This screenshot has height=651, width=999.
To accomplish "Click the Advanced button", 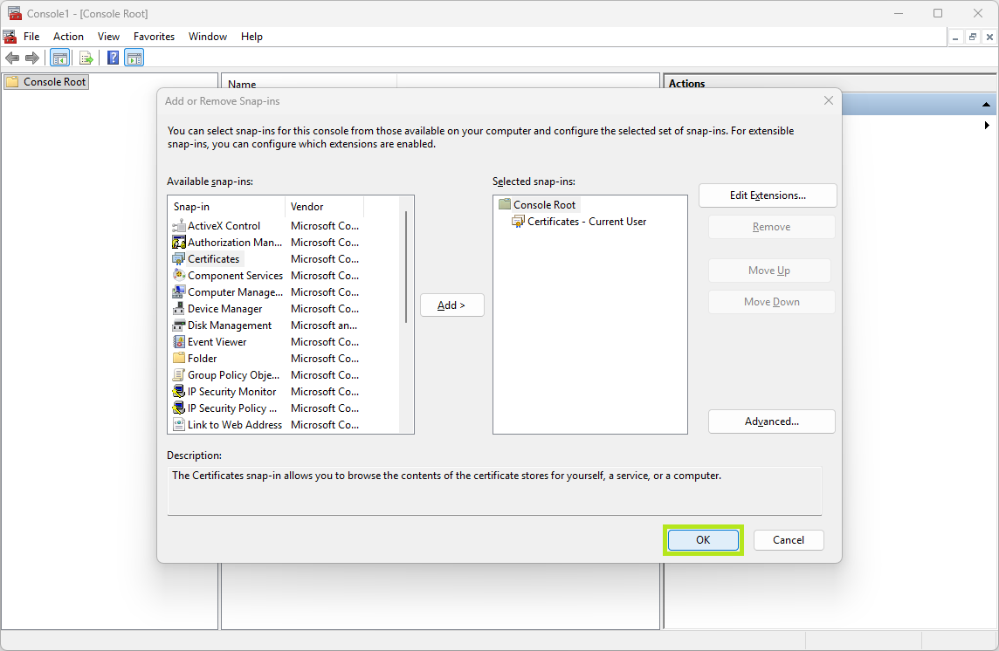I will coord(772,421).
